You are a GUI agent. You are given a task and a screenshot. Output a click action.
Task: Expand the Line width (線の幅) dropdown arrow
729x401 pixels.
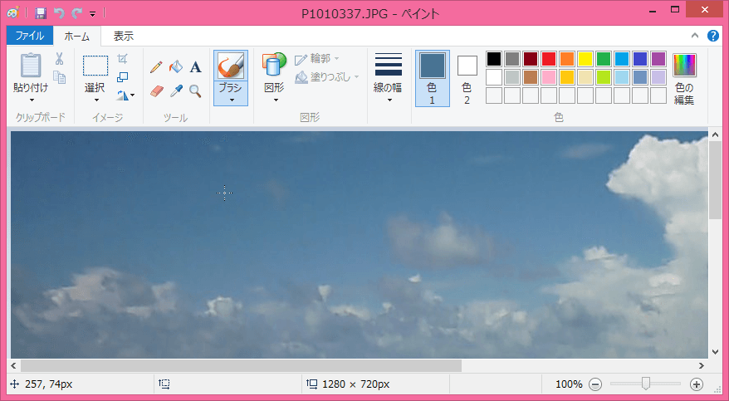tap(389, 100)
